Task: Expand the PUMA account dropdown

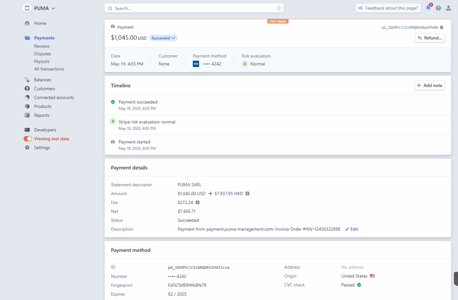Action: [53, 8]
